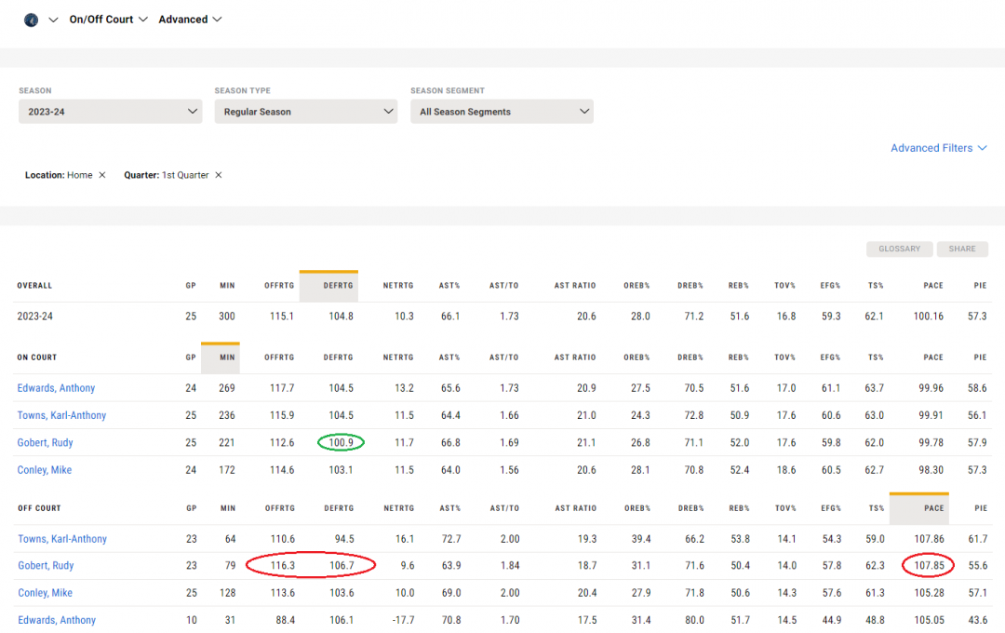
Task: Sort Off Court table by MIN
Action: click(228, 508)
